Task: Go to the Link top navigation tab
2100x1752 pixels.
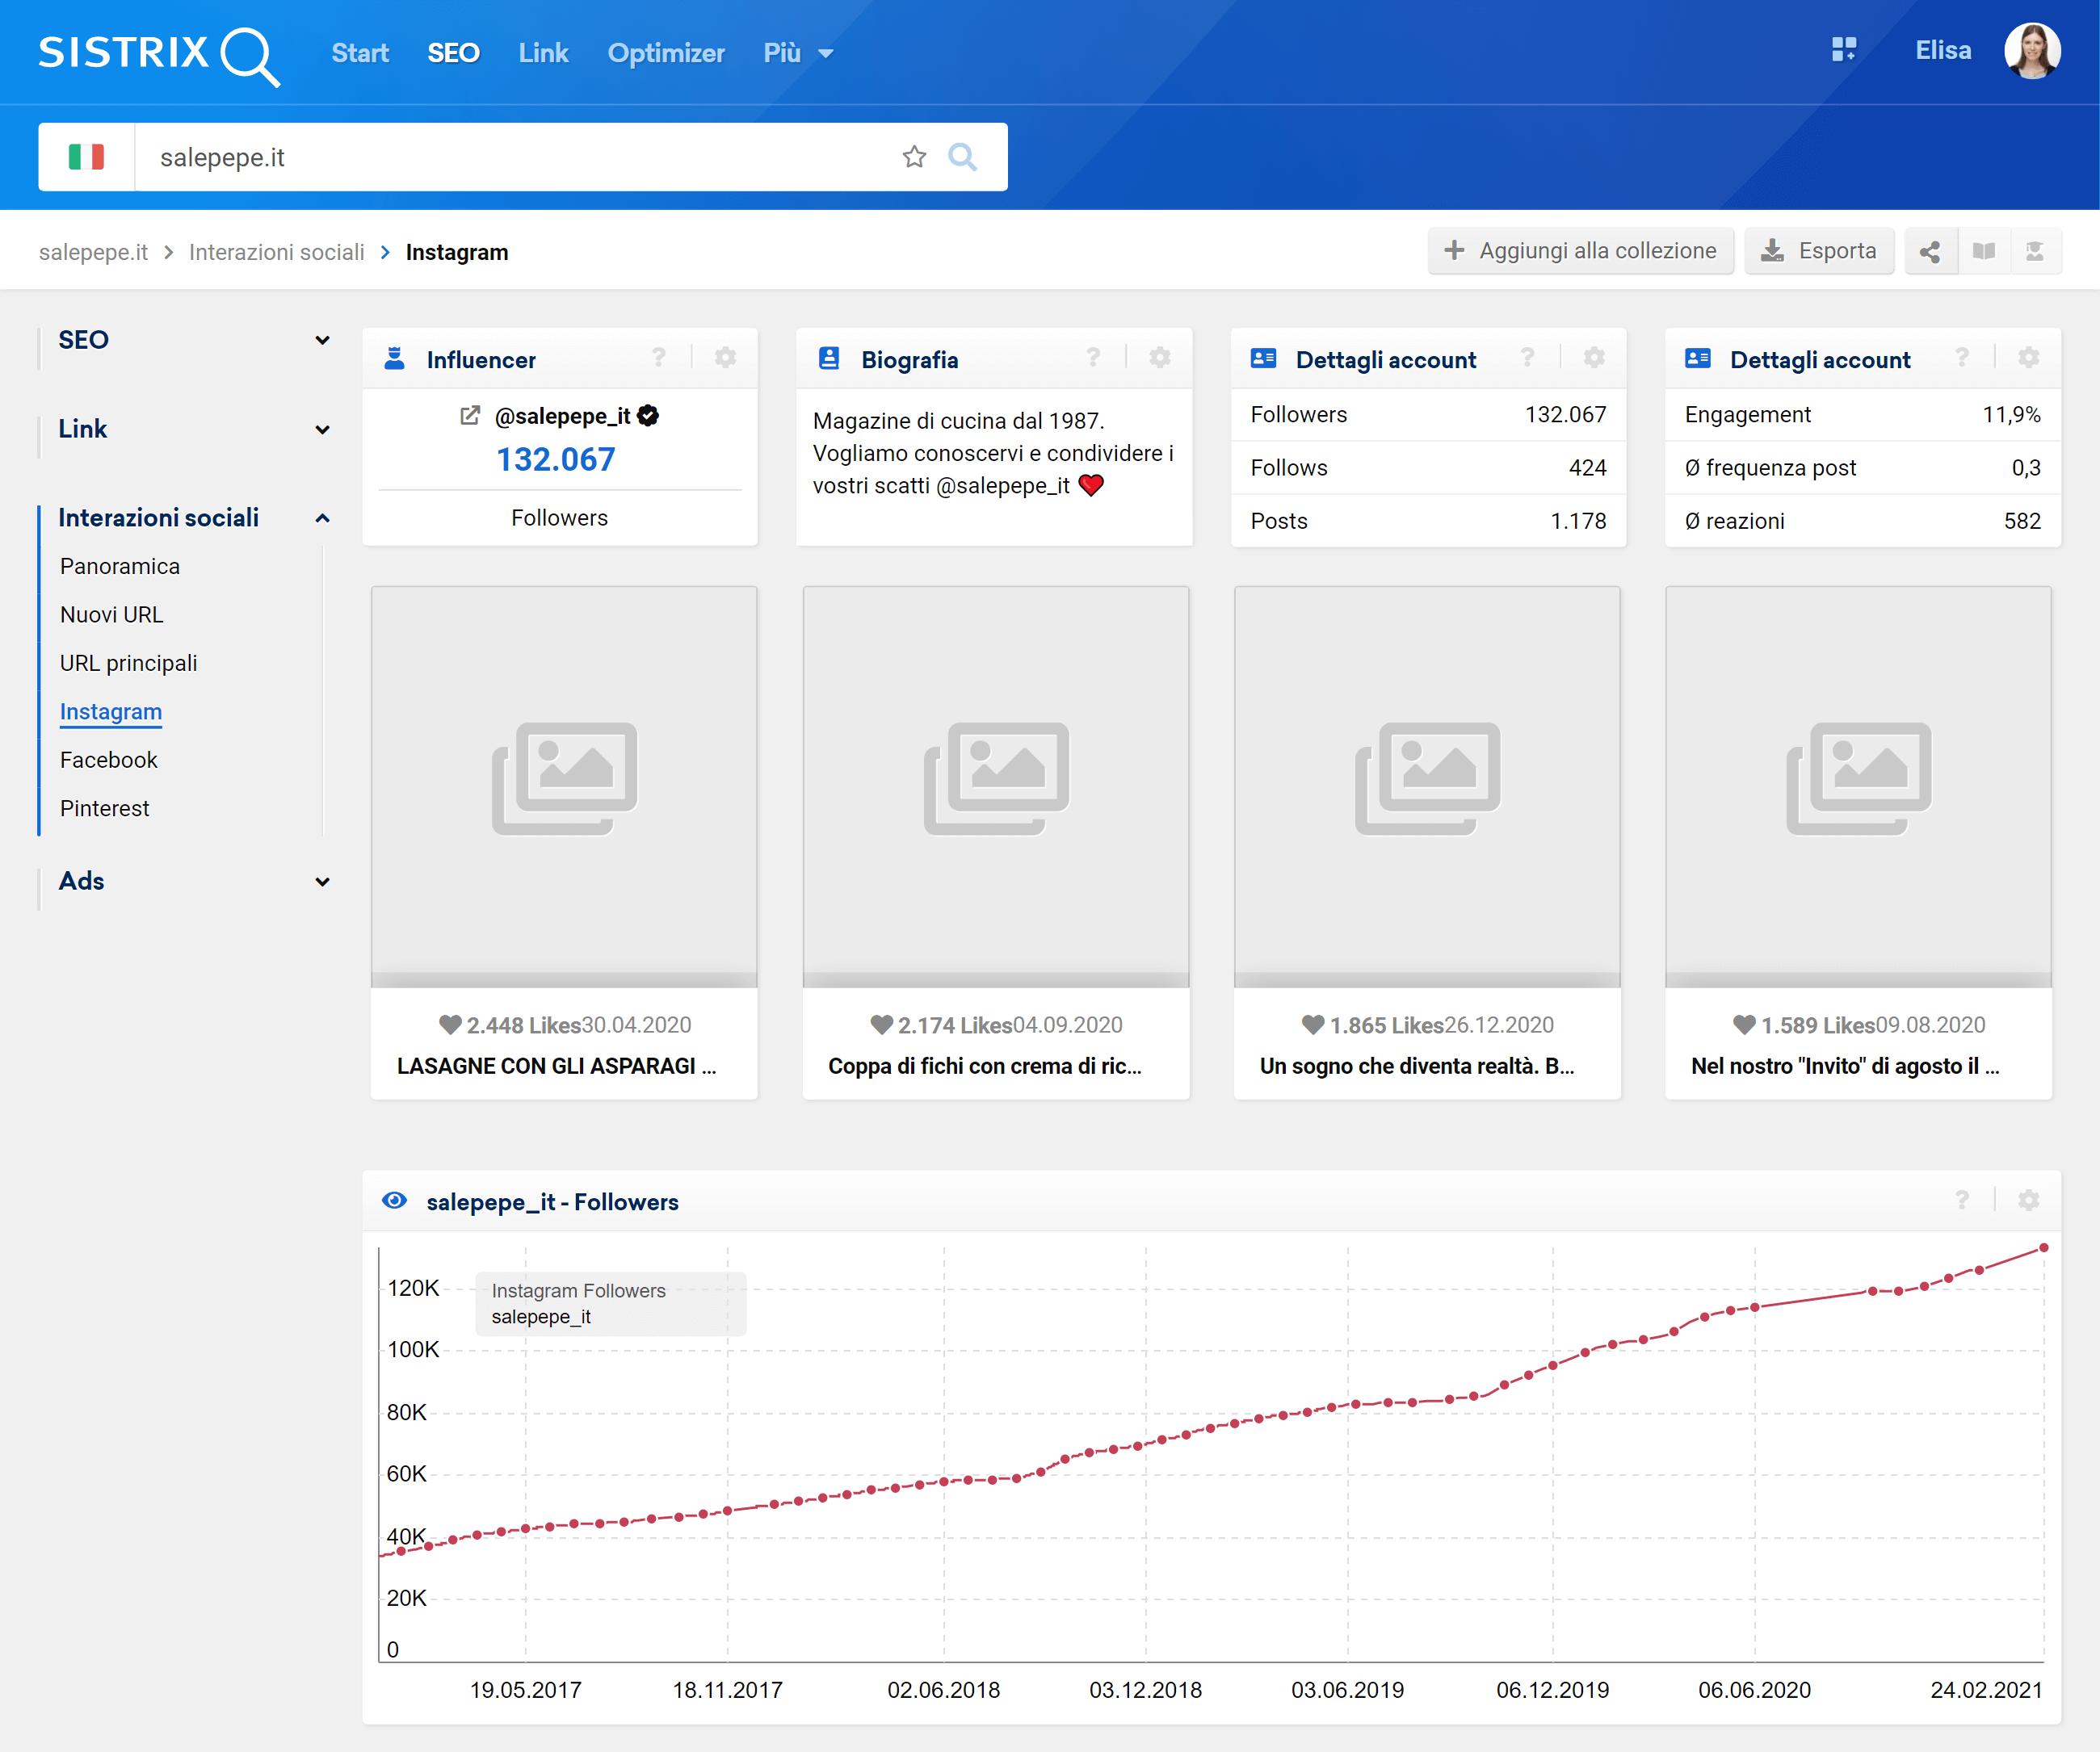Action: pos(543,53)
